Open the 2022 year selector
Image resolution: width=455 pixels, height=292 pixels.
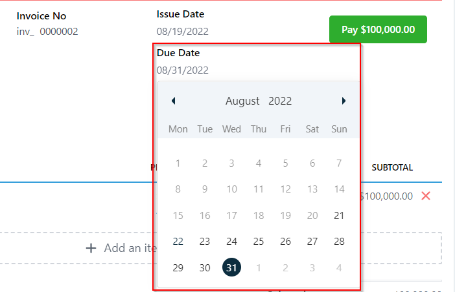[x=280, y=101]
